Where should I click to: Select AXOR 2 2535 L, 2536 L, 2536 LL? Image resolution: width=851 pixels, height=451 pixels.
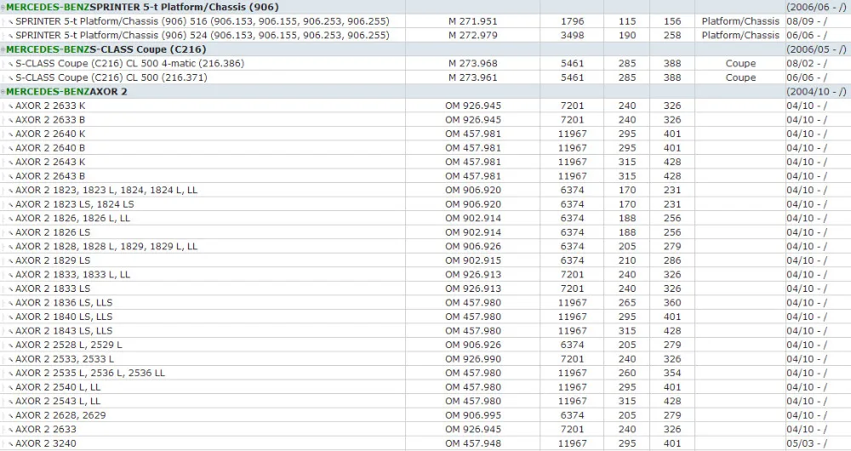click(90, 373)
